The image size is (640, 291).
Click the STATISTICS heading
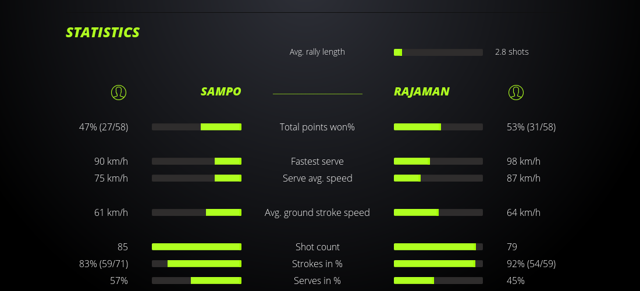[102, 33]
